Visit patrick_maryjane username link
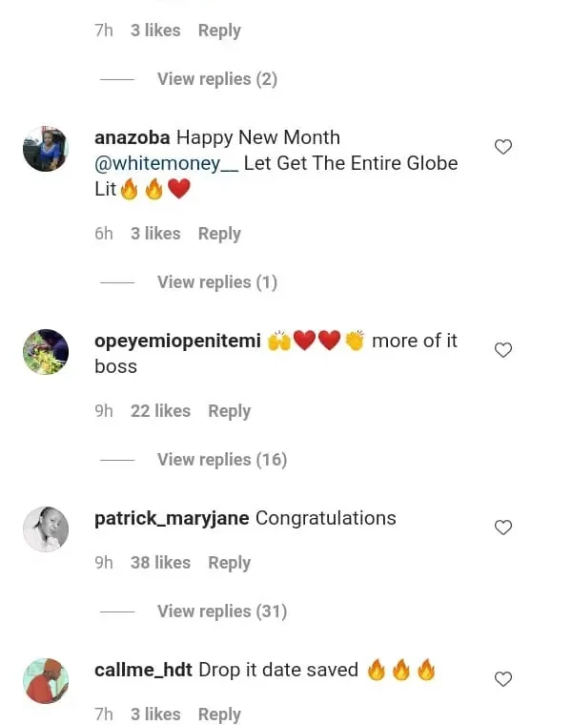 (x=172, y=519)
